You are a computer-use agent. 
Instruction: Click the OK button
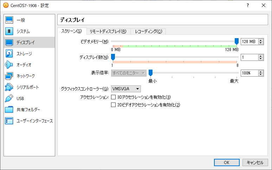pos(227,162)
